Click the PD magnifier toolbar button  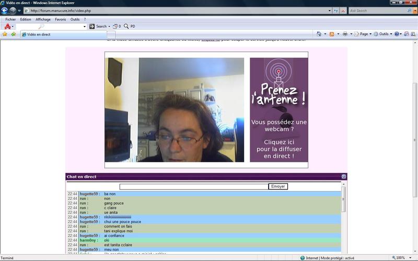pos(129,26)
